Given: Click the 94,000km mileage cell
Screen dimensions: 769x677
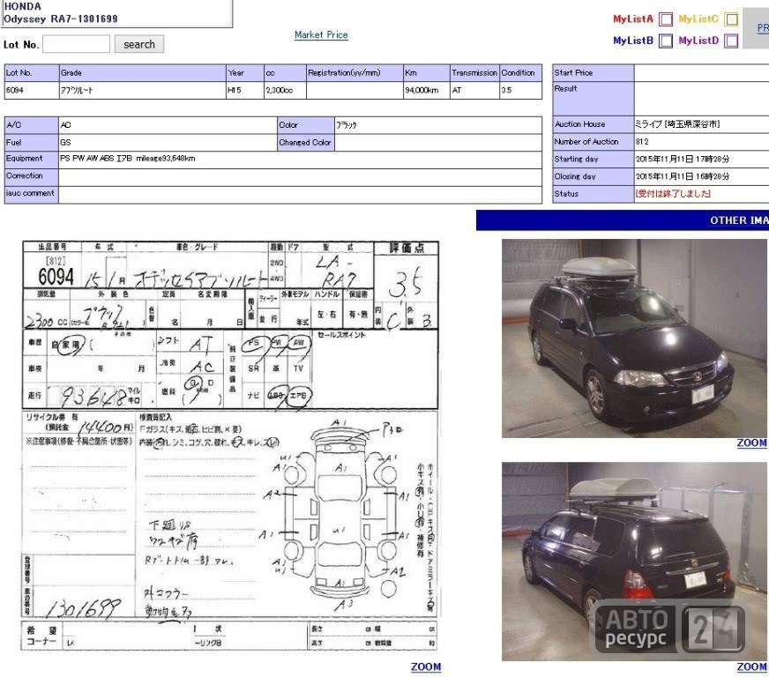Looking at the screenshot, I should pyautogui.click(x=426, y=90).
